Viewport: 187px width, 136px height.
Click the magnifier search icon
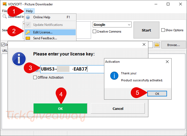click(5, 16)
